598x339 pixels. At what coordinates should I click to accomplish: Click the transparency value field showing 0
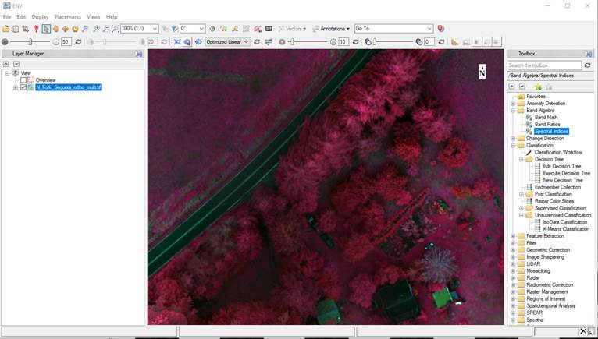(x=429, y=42)
